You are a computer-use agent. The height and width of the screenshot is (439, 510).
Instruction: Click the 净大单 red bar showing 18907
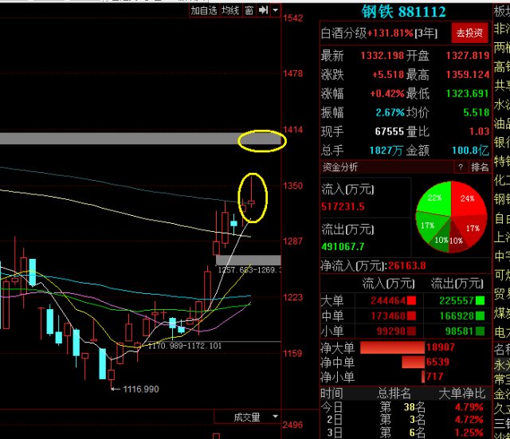[392, 347]
